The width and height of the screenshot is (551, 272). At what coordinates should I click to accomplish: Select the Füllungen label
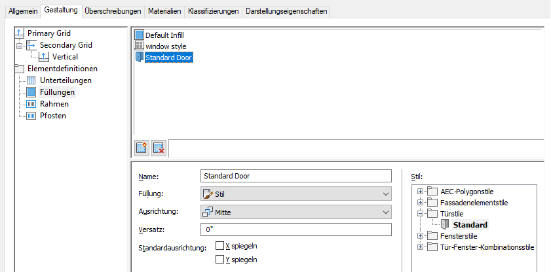(x=57, y=92)
